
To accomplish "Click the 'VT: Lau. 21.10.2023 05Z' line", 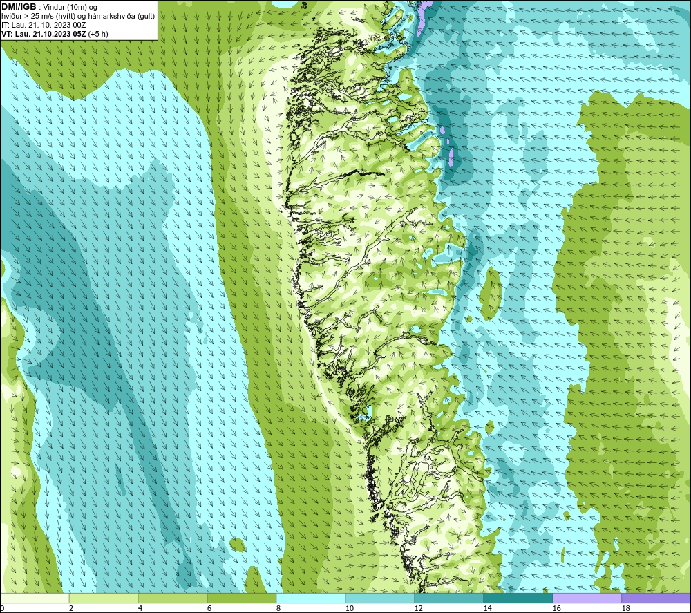I will click(x=44, y=34).
